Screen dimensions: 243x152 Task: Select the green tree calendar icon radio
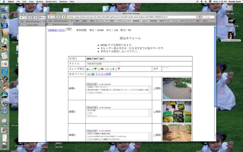(x=93, y=69)
